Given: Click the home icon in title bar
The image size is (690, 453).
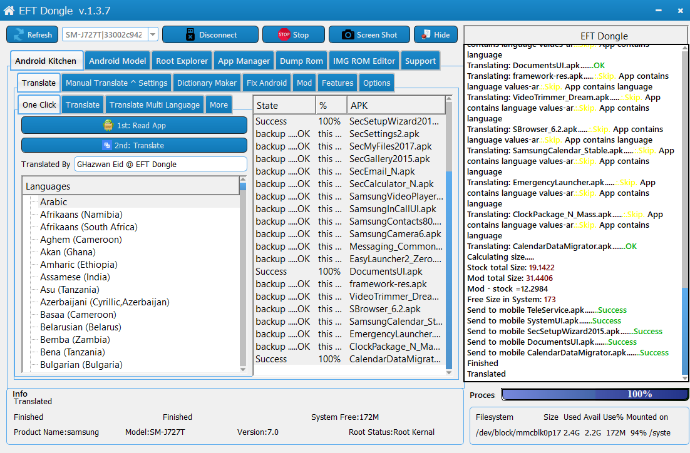Looking at the screenshot, I should tap(9, 11).
